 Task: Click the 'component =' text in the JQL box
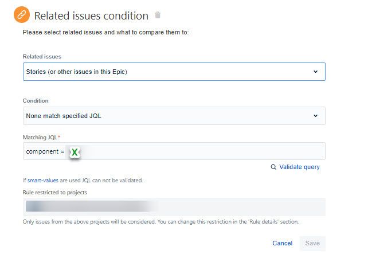click(45, 152)
